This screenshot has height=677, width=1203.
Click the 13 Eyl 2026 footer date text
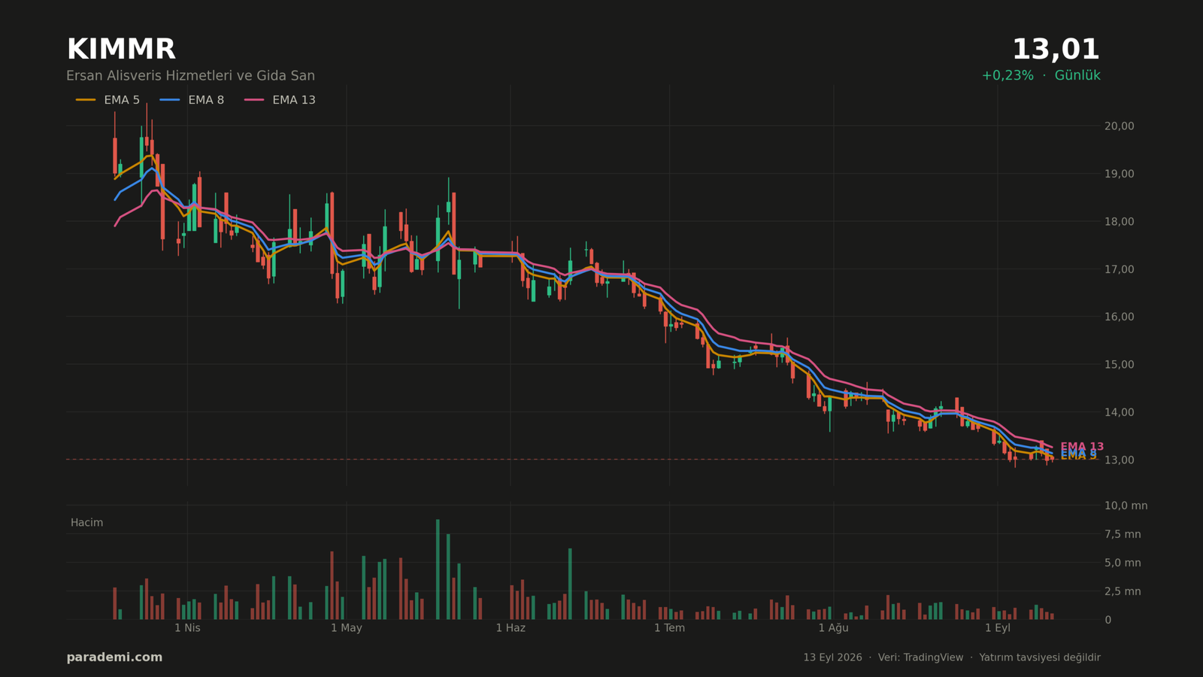coord(832,657)
